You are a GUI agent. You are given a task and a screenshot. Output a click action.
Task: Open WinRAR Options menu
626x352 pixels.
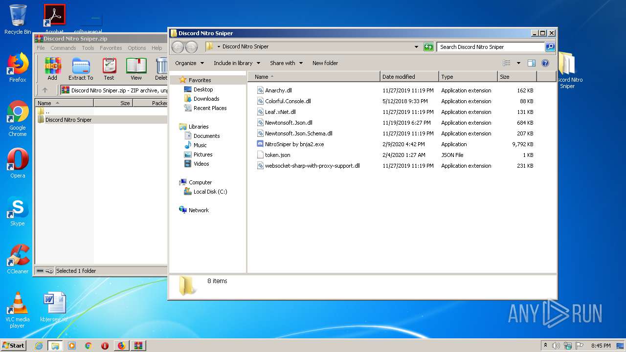pyautogui.click(x=137, y=48)
